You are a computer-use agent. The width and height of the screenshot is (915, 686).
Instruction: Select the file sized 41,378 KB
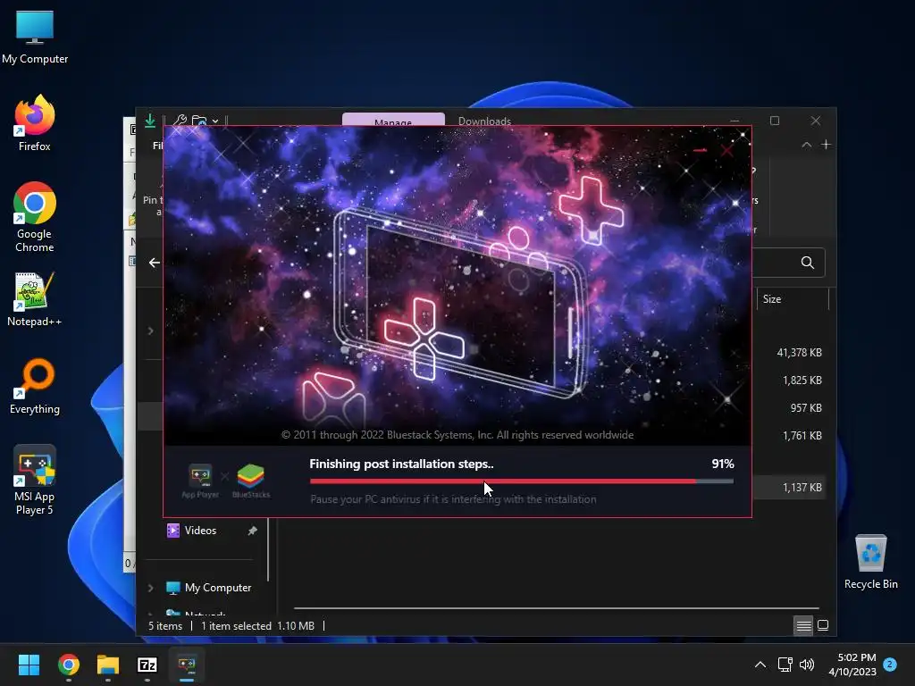pos(799,352)
